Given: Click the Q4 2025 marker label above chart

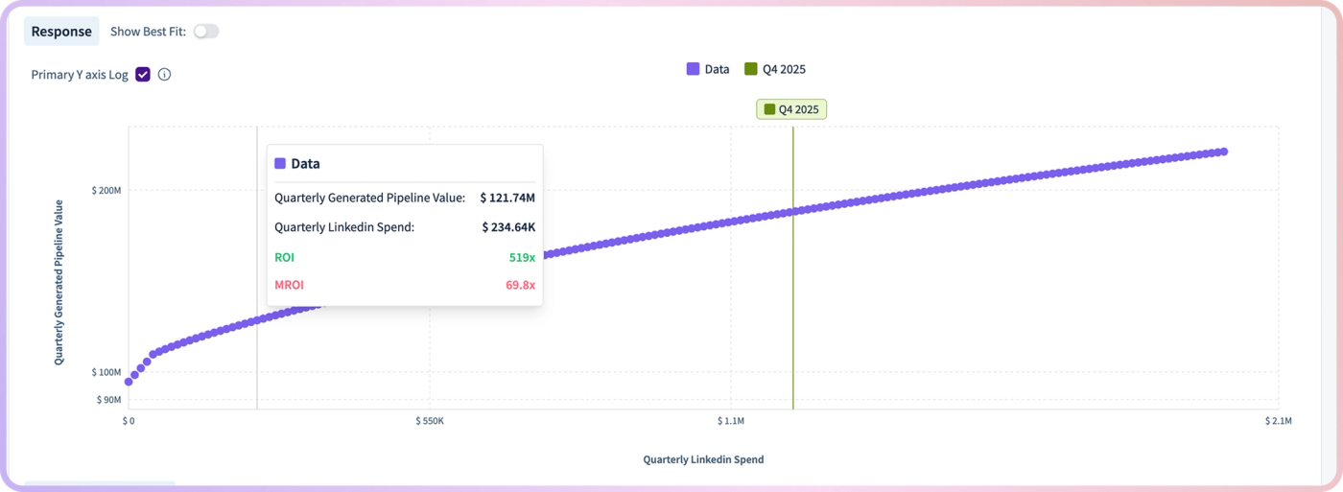Looking at the screenshot, I should tap(791, 109).
